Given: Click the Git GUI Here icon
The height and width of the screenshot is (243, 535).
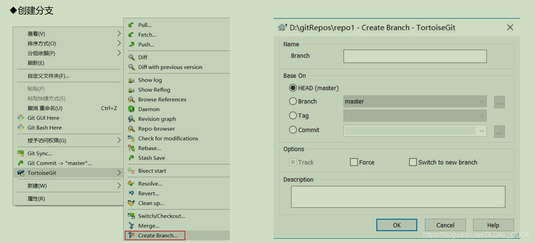Looking at the screenshot, I should pyautogui.click(x=20, y=118).
